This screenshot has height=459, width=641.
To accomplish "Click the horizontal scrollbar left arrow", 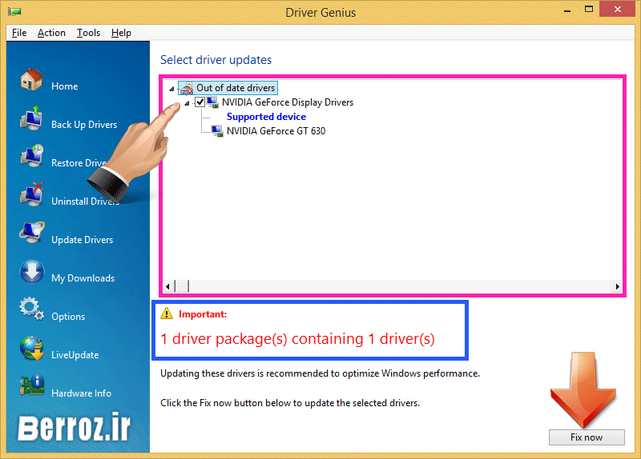I will [x=167, y=286].
